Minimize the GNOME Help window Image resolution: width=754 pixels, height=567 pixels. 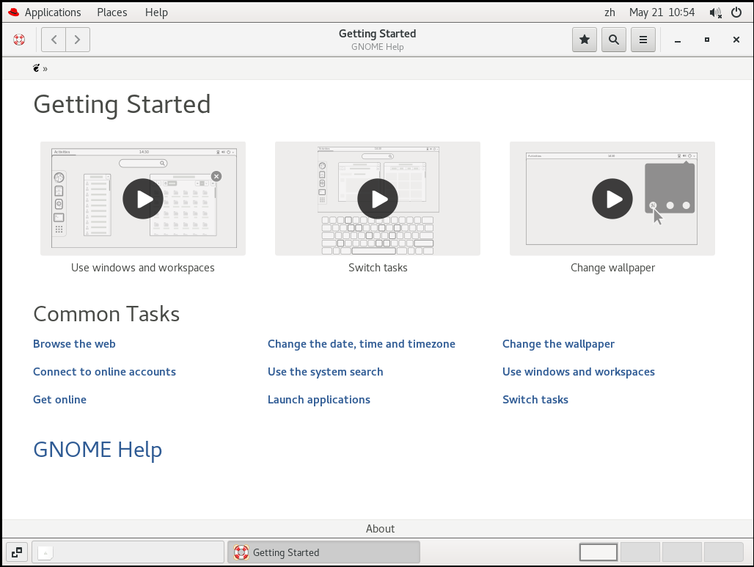coord(678,40)
